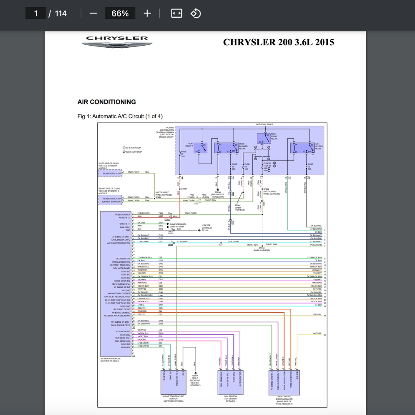Click the "MODE DOOR SIG" pin label
Screen dimensions: 415x415
[x=122, y=281]
